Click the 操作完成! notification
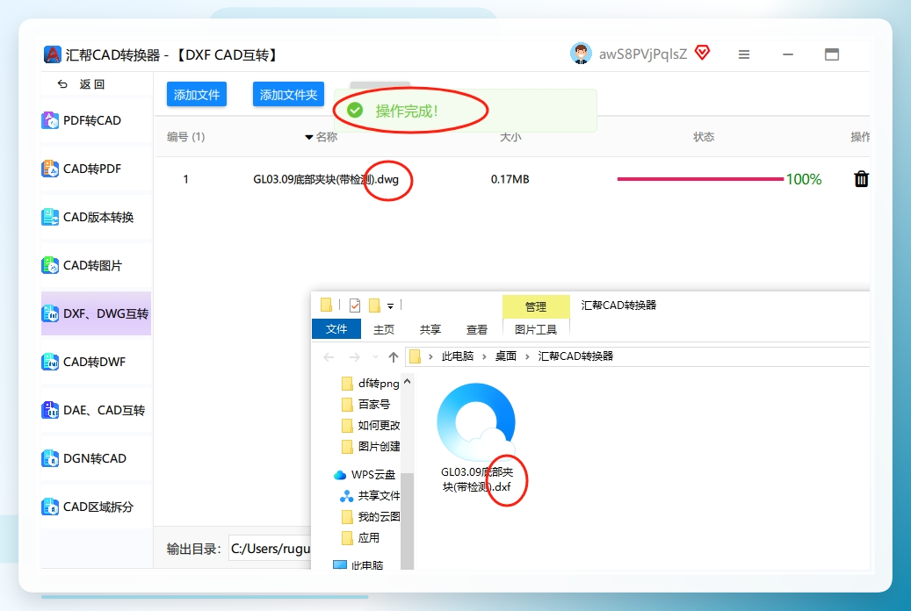The width and height of the screenshot is (911, 611). (465, 111)
